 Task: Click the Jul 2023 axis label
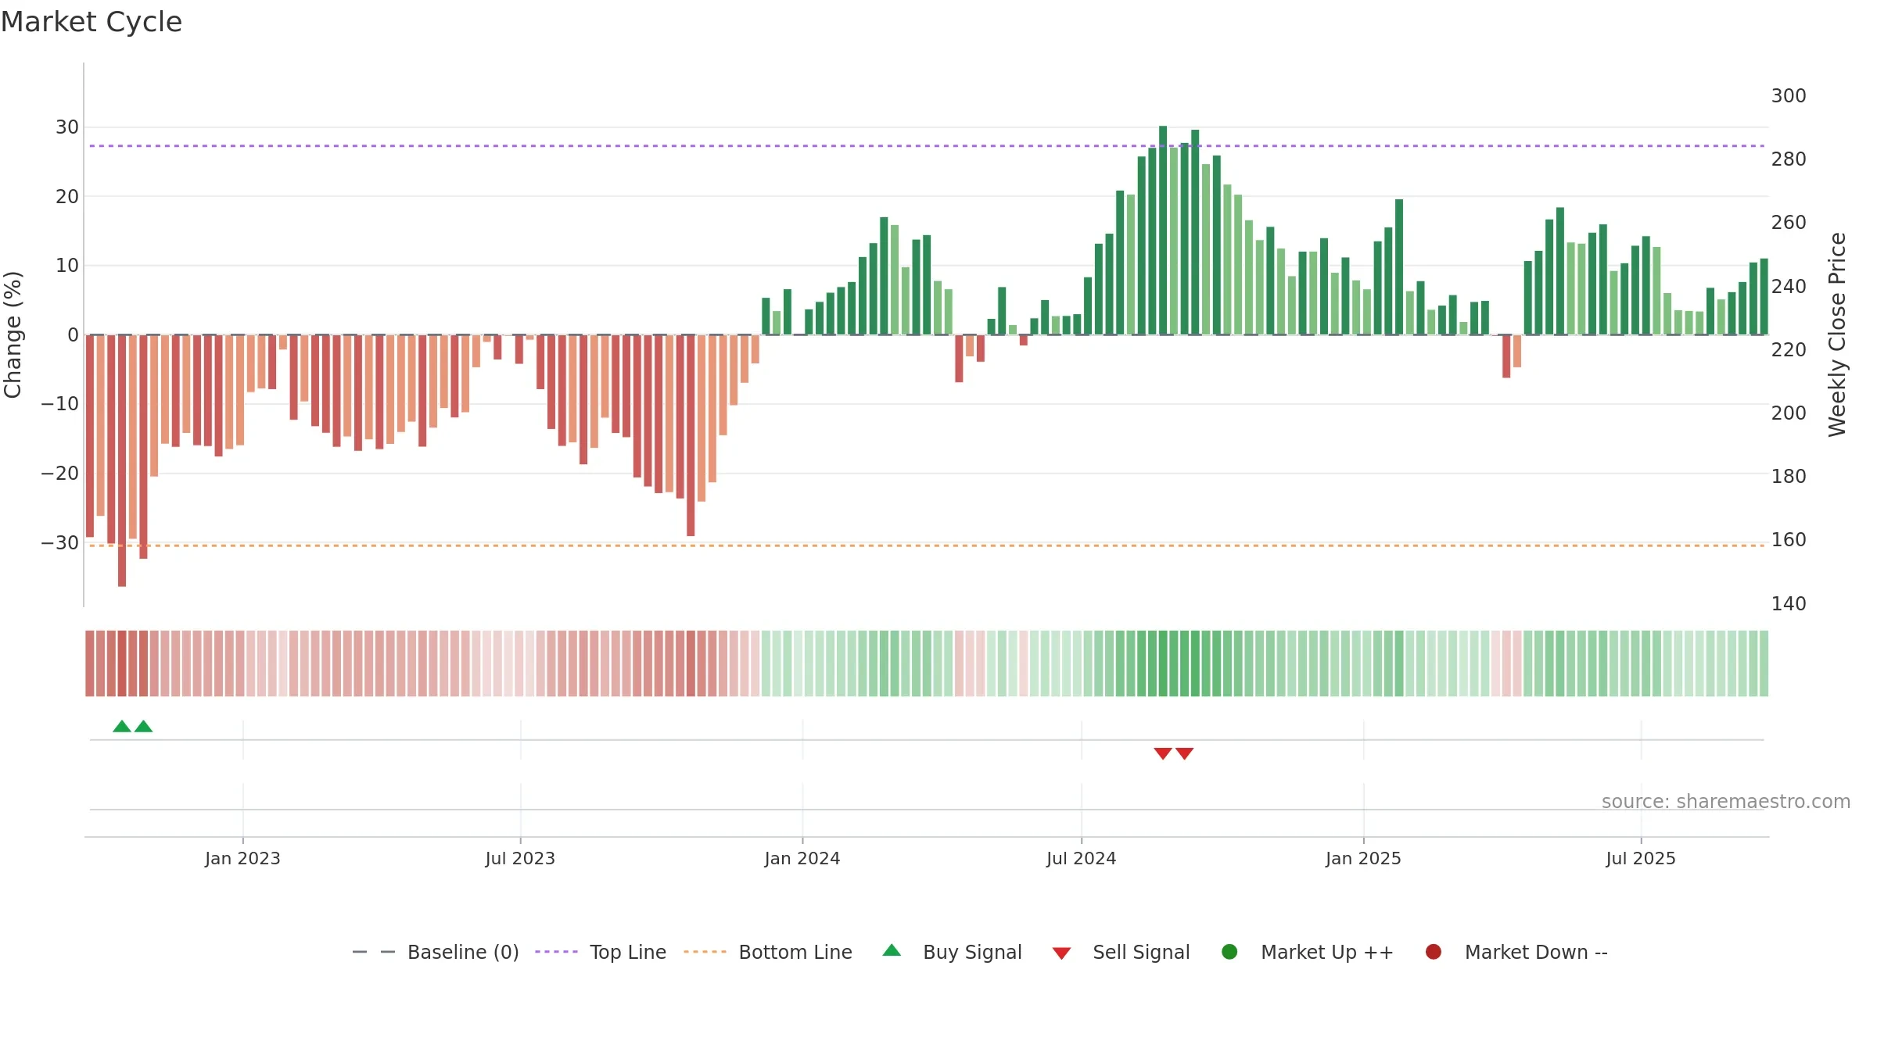pos(520,858)
